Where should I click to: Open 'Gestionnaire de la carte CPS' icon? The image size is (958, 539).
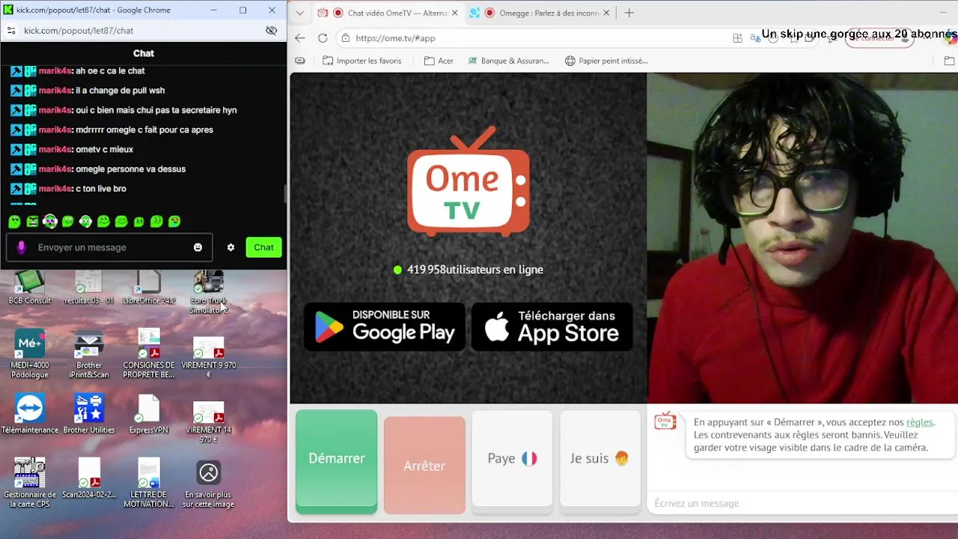(x=30, y=483)
